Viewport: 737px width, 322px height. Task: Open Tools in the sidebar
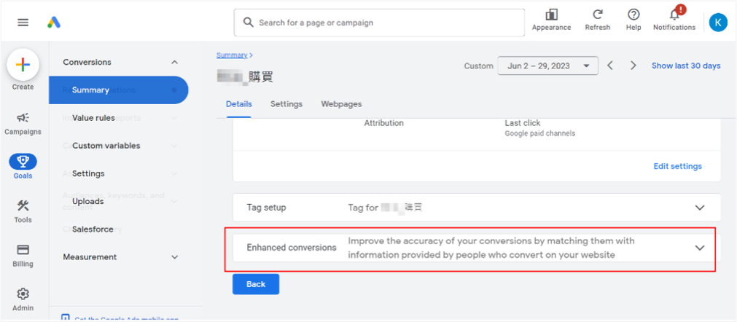pos(23,211)
